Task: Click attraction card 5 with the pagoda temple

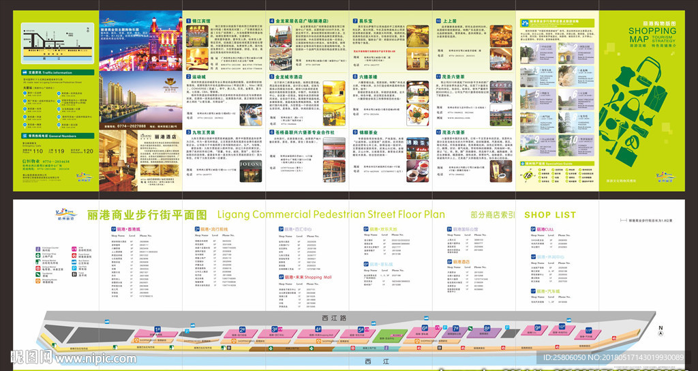Action: click(x=538, y=100)
